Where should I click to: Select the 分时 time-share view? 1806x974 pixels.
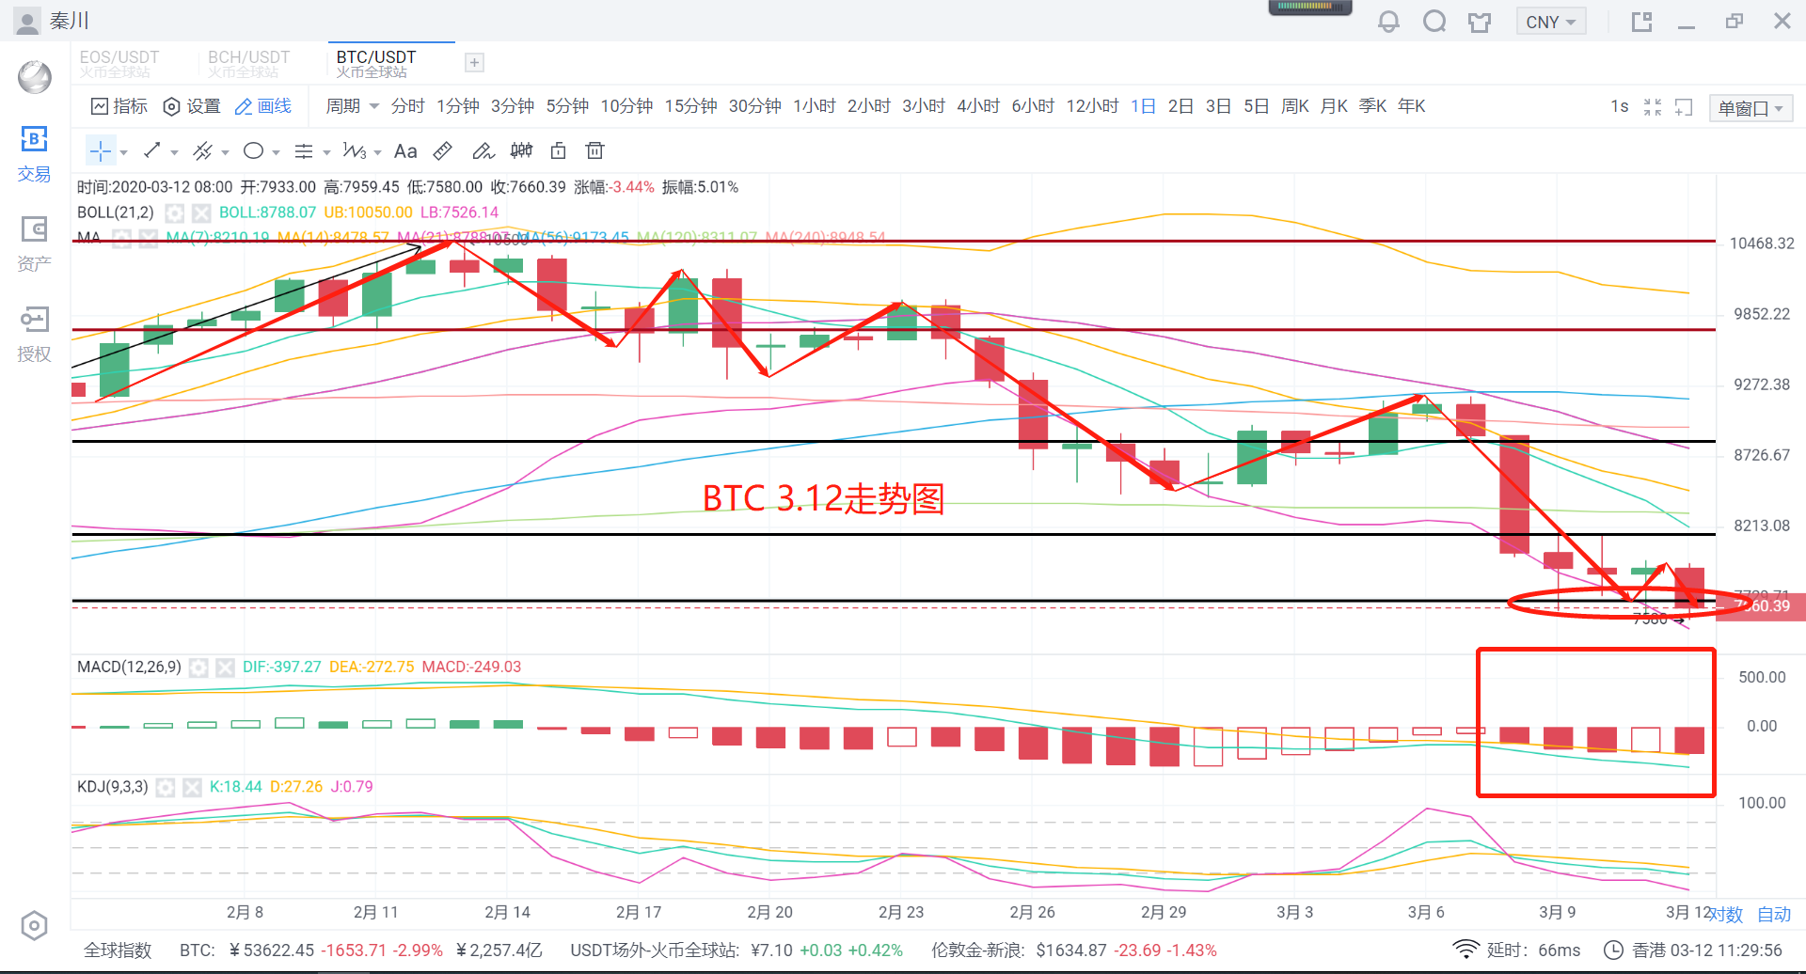coord(408,106)
